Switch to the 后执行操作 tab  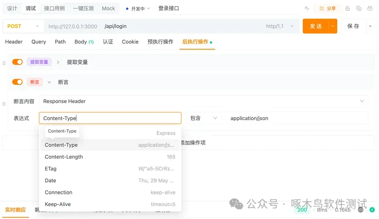pos(197,42)
